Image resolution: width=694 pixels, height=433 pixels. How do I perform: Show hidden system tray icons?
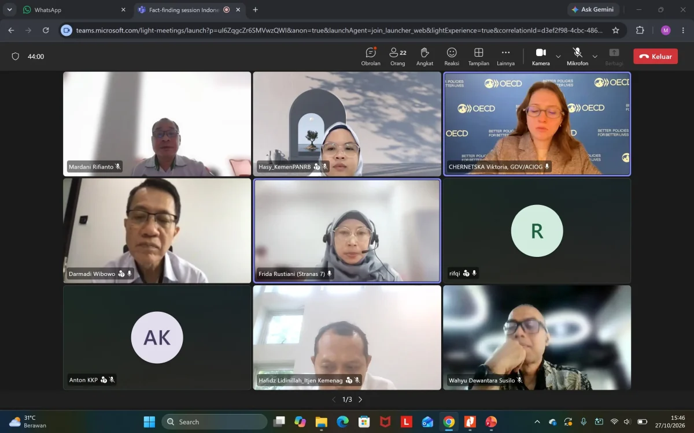coord(537,422)
